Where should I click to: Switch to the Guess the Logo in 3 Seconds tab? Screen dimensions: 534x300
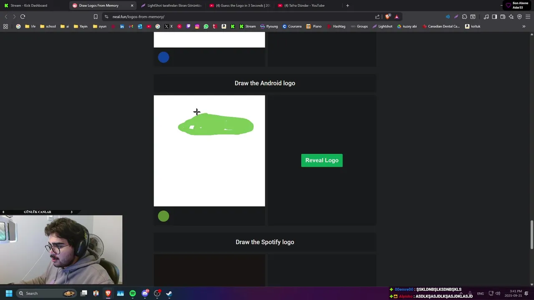(240, 5)
